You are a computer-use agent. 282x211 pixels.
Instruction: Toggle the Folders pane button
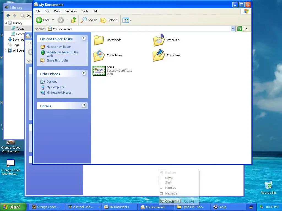109,20
